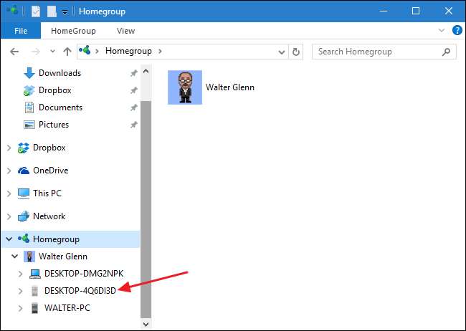Click the pin icon next to Documents
Viewport: 466px width, 331px height.
click(x=134, y=107)
